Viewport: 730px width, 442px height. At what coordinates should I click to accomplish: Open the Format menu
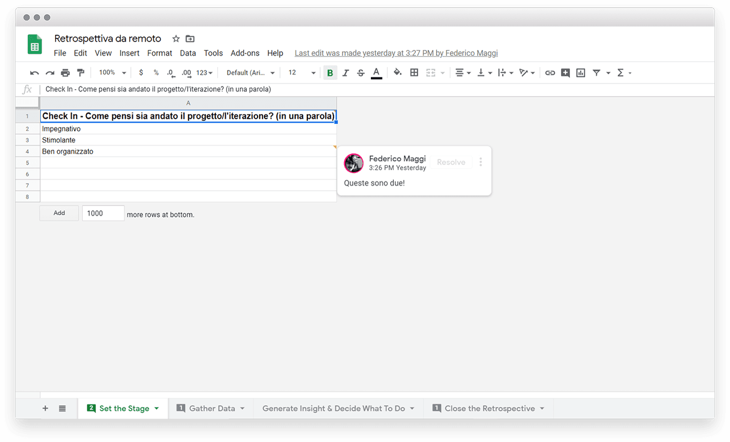160,53
